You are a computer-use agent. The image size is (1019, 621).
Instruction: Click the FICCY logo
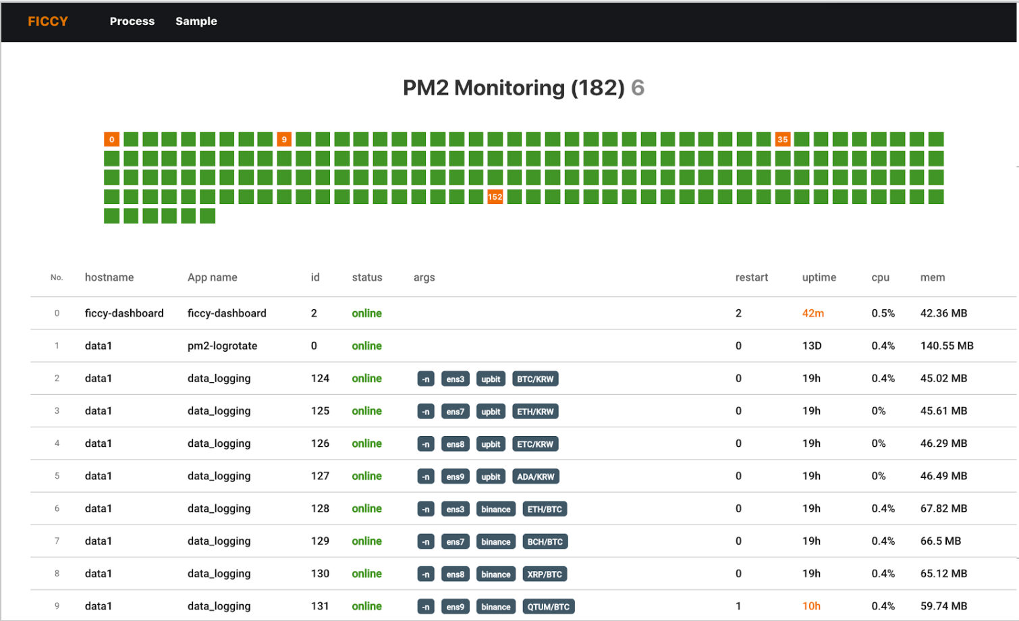click(x=47, y=21)
